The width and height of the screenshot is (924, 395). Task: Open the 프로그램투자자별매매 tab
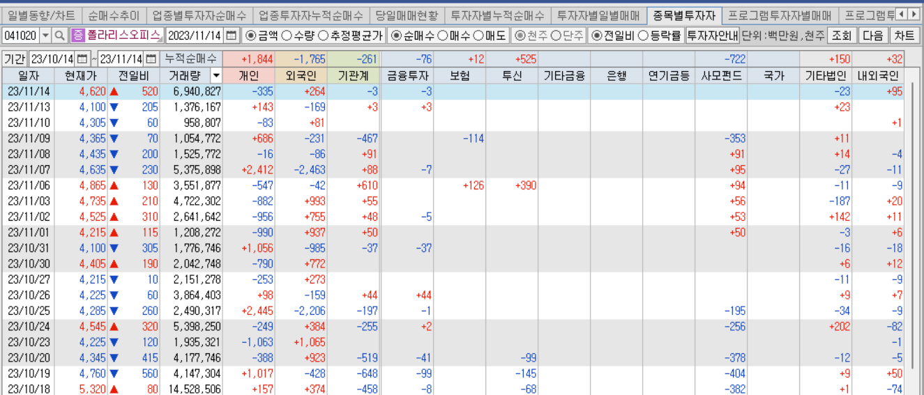click(780, 15)
